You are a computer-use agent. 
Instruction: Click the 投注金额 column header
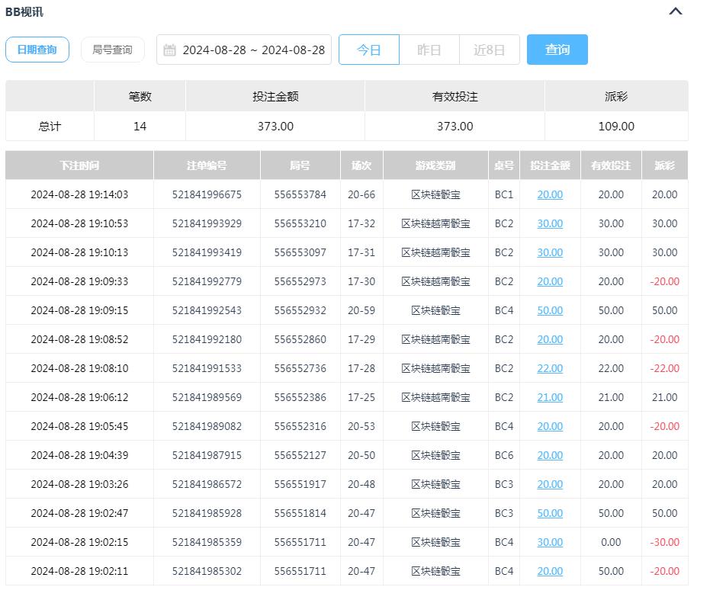[x=549, y=165]
